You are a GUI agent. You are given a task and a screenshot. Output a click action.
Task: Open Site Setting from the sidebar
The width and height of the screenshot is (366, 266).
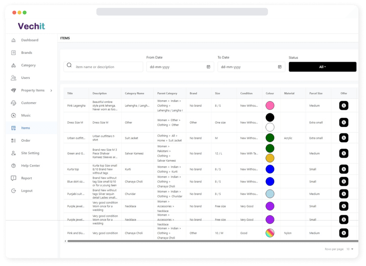[13, 153]
